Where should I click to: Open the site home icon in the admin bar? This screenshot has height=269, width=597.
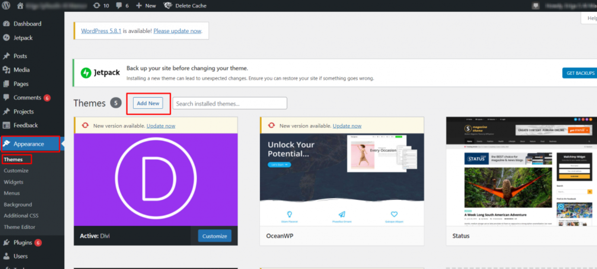point(20,6)
